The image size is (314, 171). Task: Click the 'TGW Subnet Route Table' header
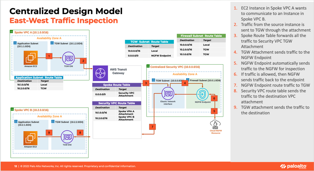(149, 42)
